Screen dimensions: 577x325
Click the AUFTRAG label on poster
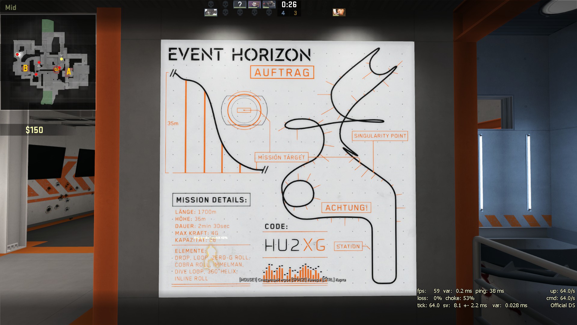click(282, 73)
